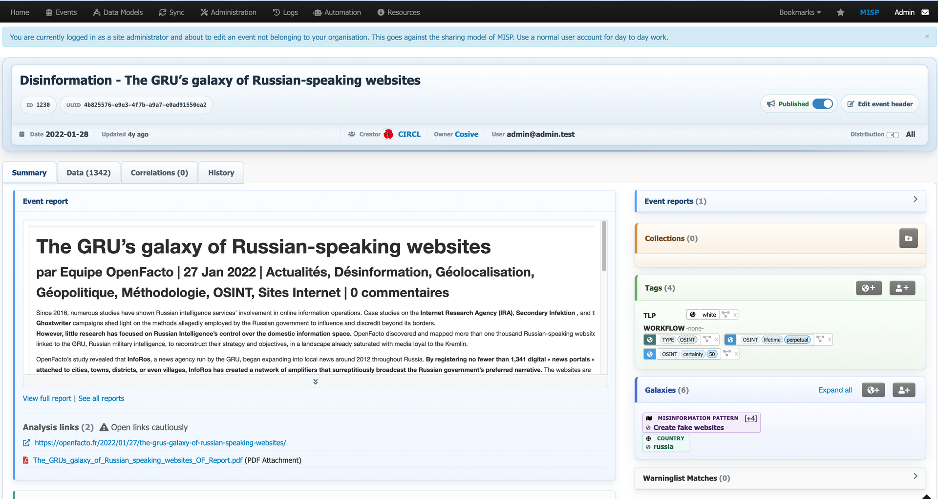
Task: Click relationship icon on lifetime perpetual tag
Action: [820, 339]
